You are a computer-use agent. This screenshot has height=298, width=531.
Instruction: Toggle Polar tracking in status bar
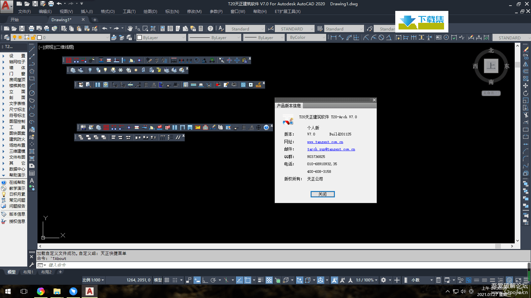213,280
